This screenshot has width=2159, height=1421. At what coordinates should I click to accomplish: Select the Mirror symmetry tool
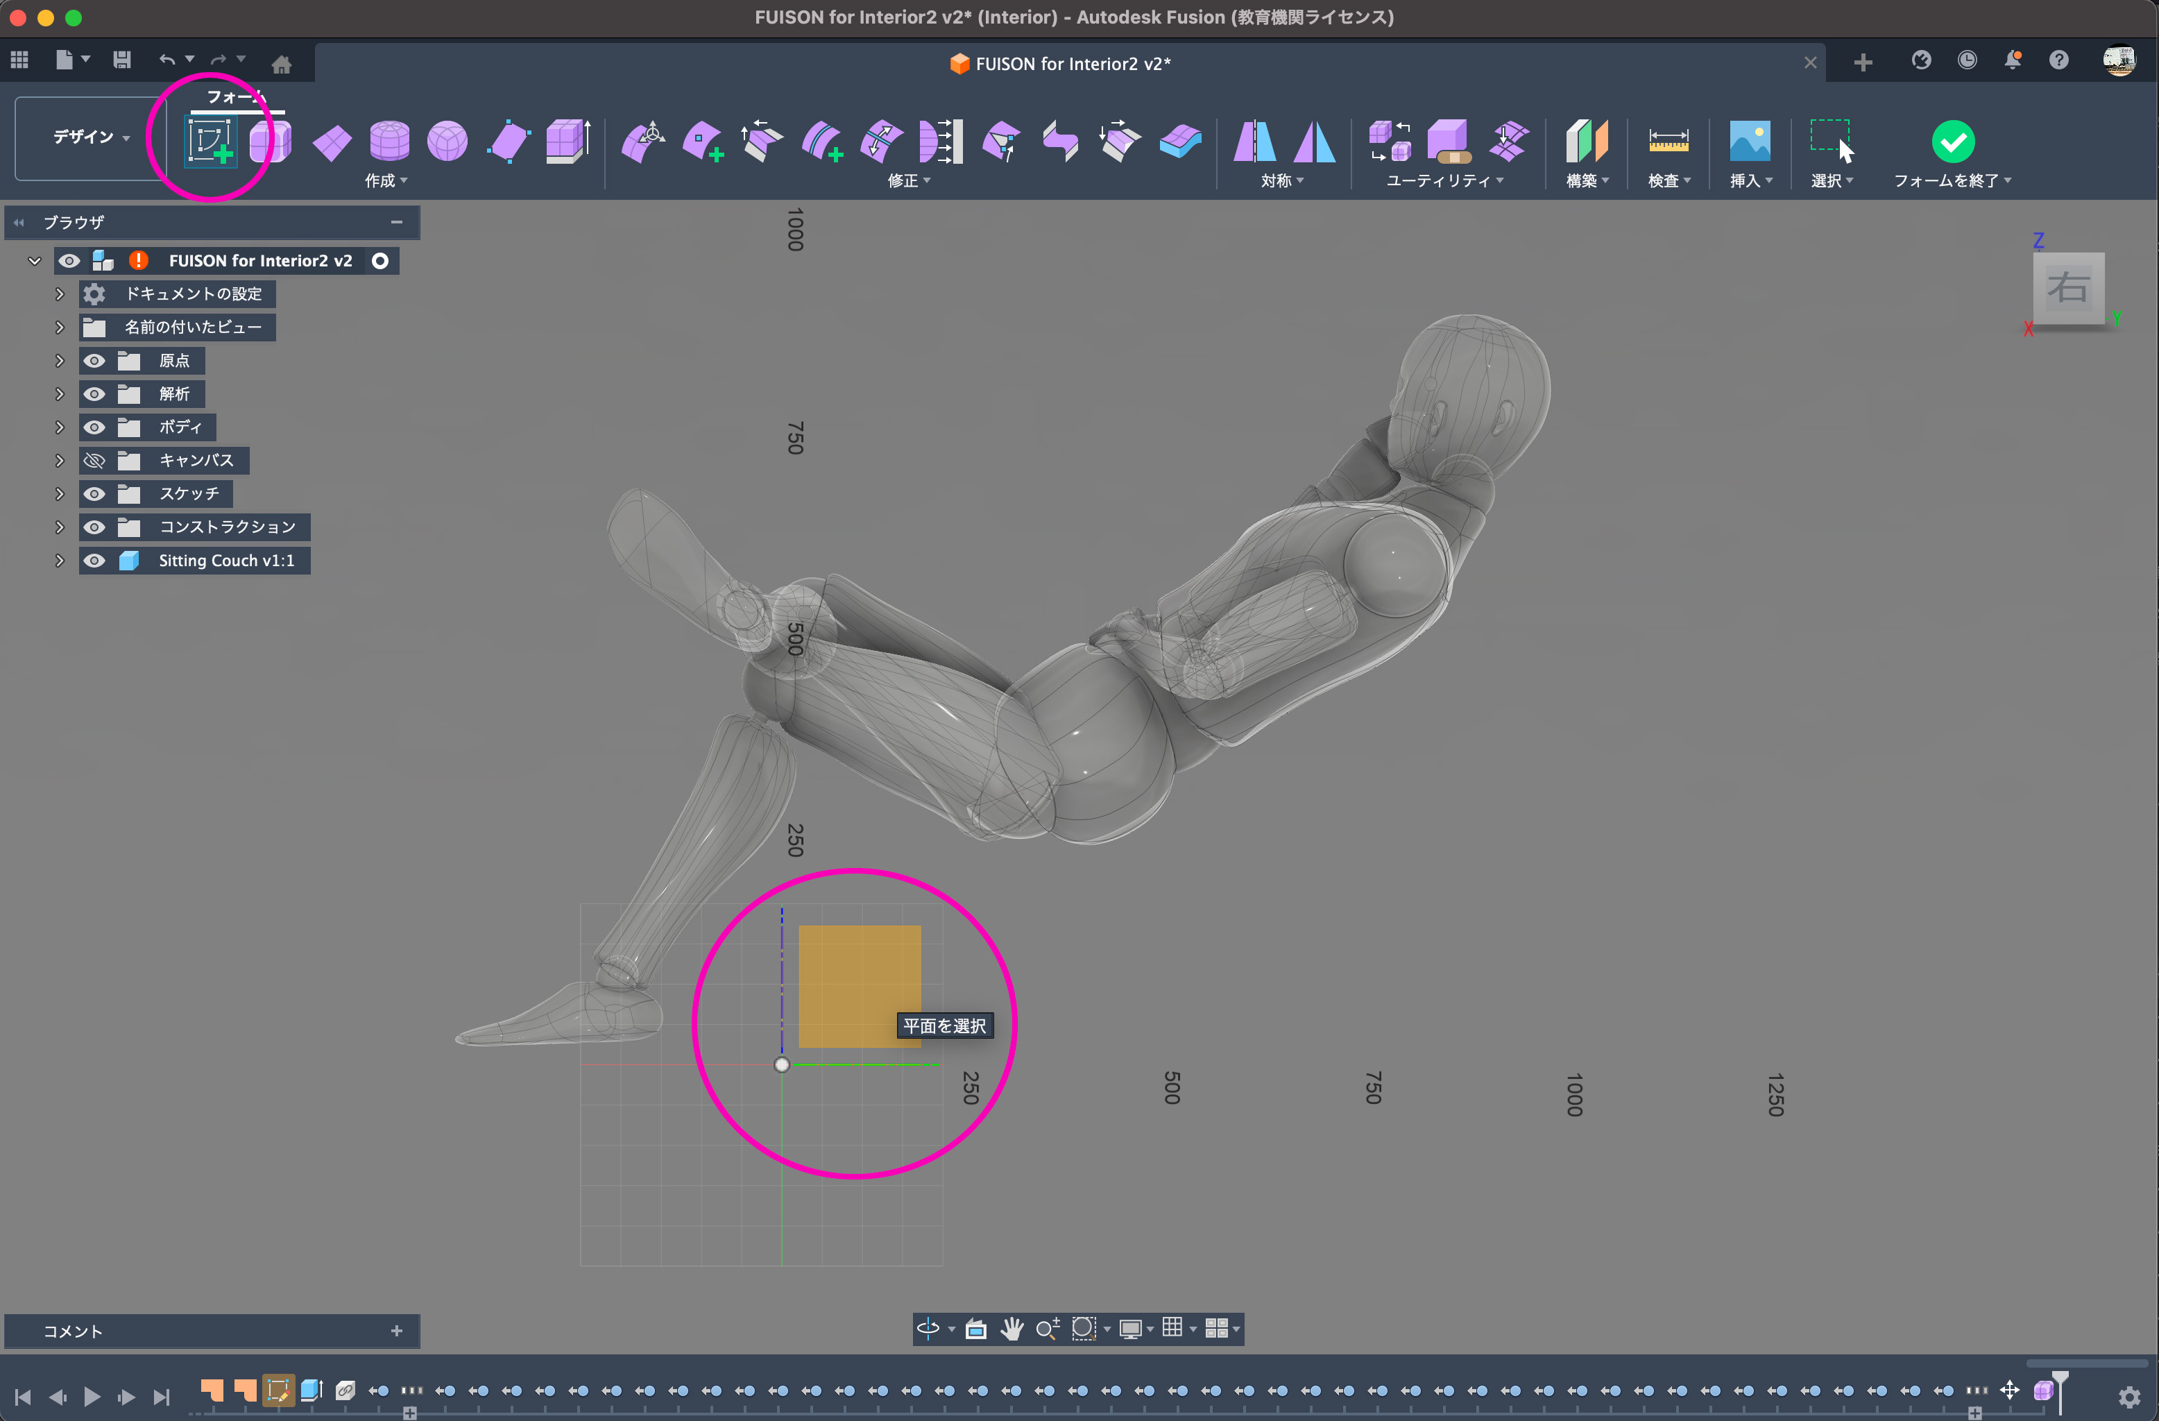point(1254,141)
